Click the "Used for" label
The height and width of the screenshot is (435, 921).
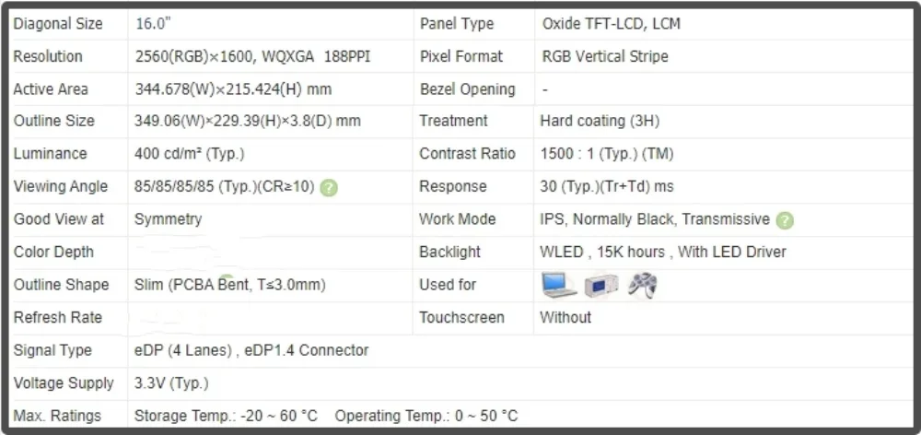click(448, 285)
